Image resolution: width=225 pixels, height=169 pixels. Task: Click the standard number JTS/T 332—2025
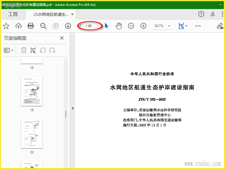[x=152, y=99]
